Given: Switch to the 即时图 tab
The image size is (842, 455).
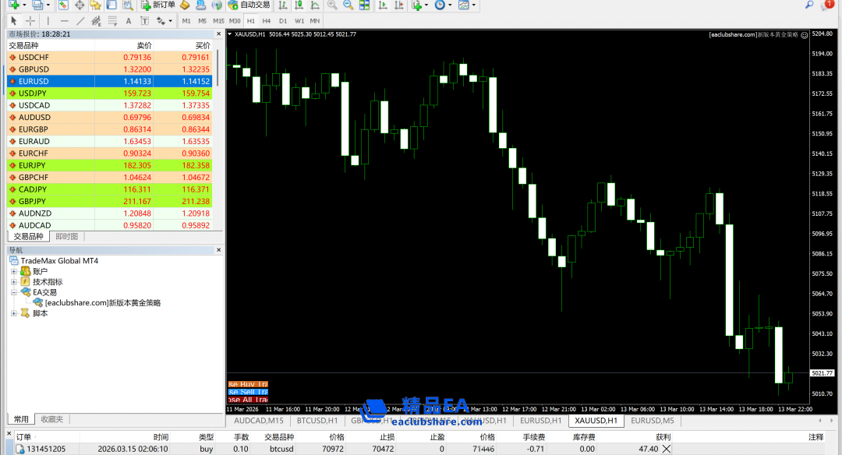Looking at the screenshot, I should pyautogui.click(x=66, y=236).
